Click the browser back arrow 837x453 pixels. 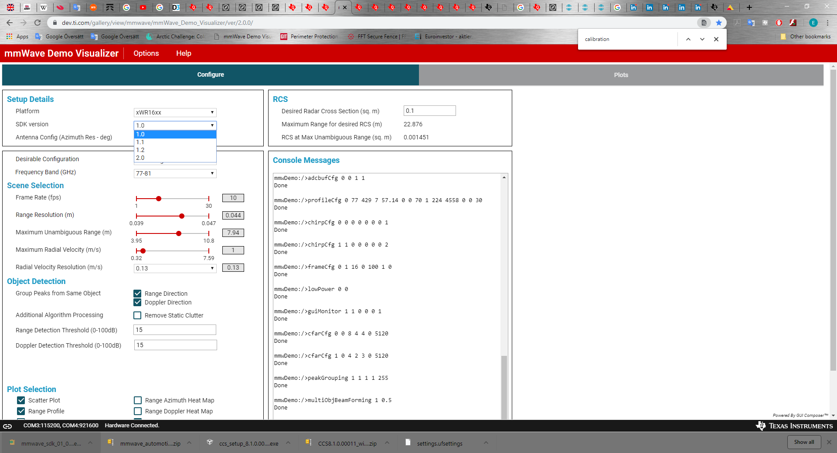[10, 23]
